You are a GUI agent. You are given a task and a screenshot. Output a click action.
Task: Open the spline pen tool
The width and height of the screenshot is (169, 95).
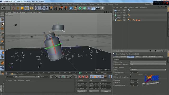coord(76,8)
